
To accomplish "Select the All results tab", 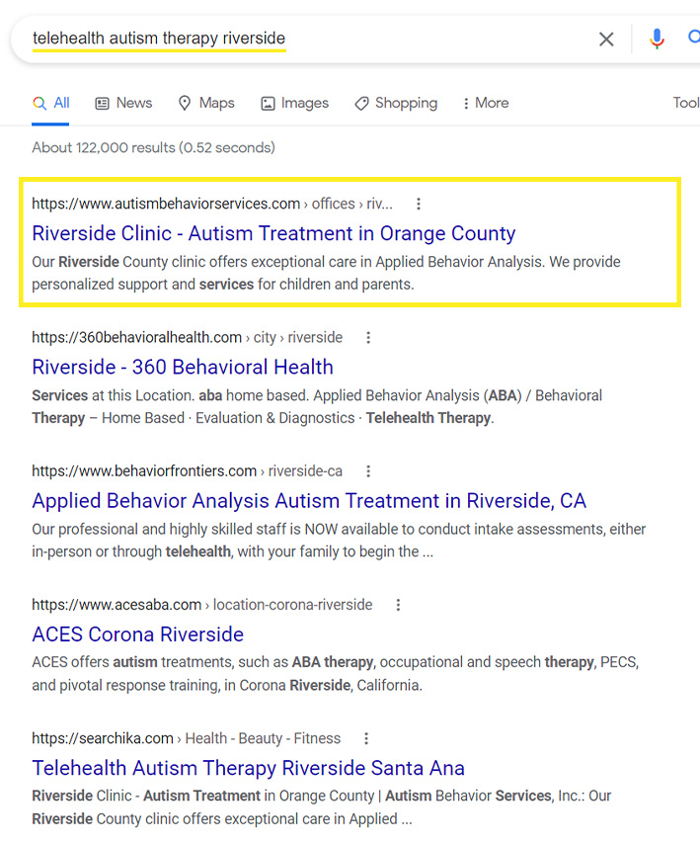I will [51, 103].
